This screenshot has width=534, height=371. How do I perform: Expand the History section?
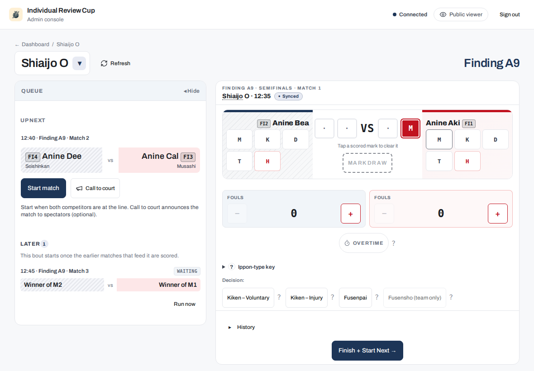(x=242, y=327)
